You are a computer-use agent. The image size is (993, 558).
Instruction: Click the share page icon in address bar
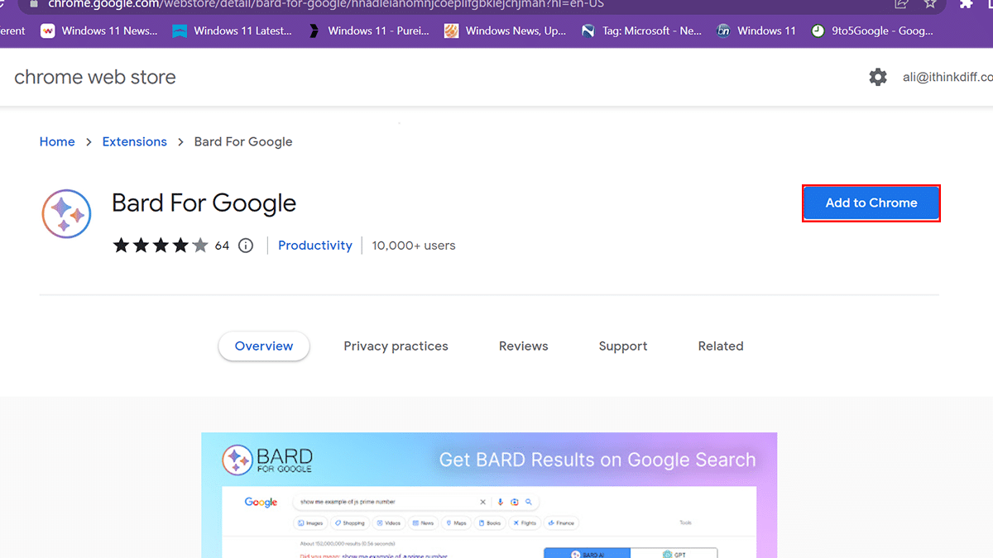click(901, 4)
